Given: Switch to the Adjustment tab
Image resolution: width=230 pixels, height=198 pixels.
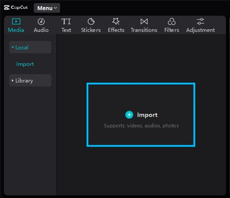Looking at the screenshot, I should coord(200,26).
